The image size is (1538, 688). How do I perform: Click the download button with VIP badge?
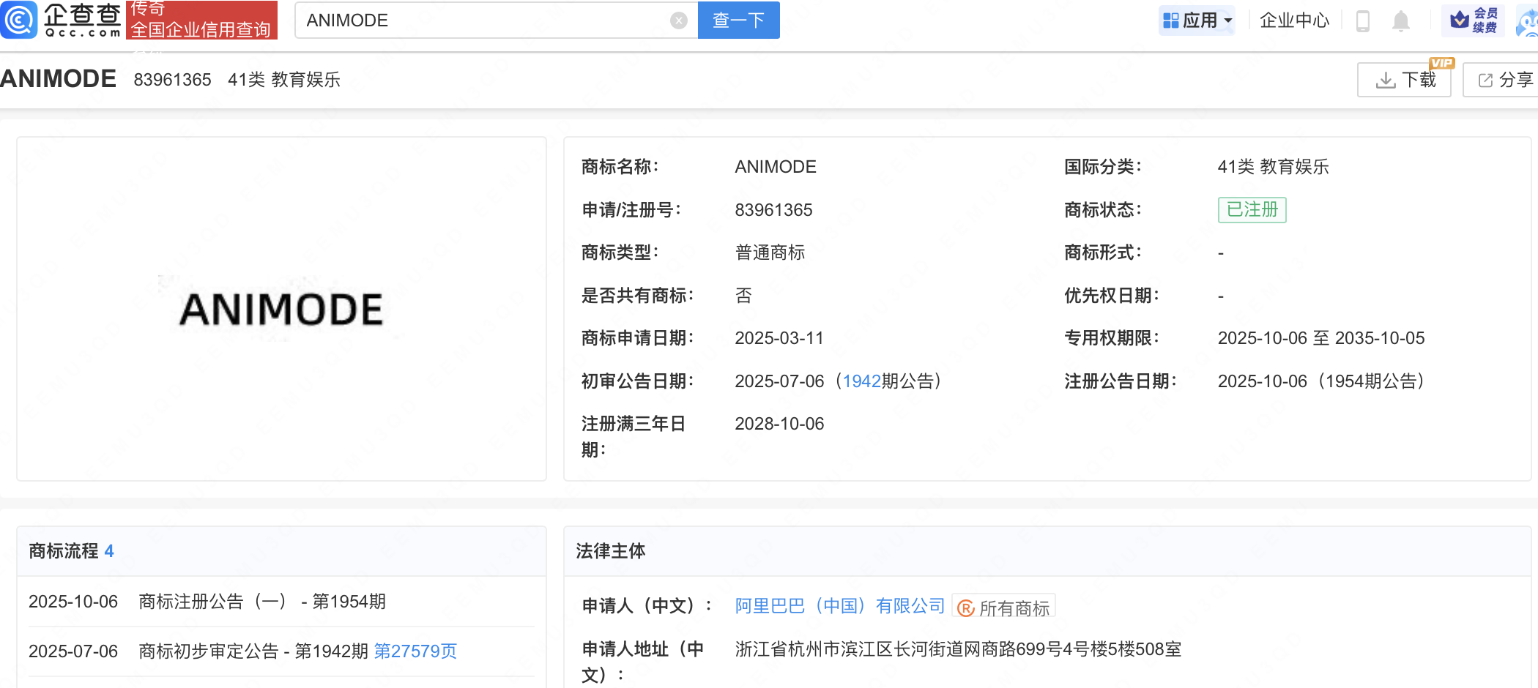(1404, 80)
